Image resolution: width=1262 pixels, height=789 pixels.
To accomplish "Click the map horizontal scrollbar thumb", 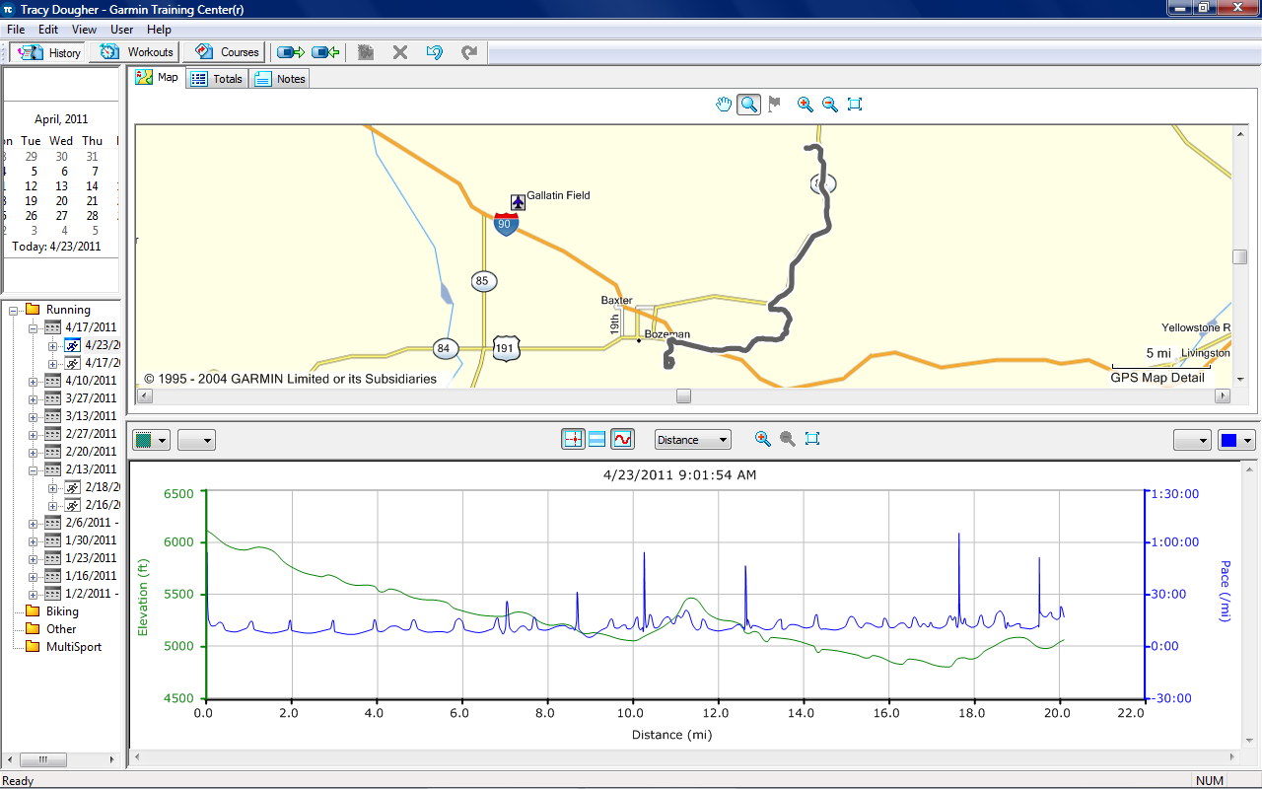I will [x=683, y=395].
